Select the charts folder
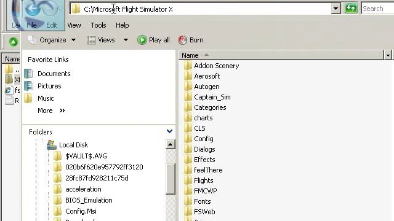 (x=203, y=118)
